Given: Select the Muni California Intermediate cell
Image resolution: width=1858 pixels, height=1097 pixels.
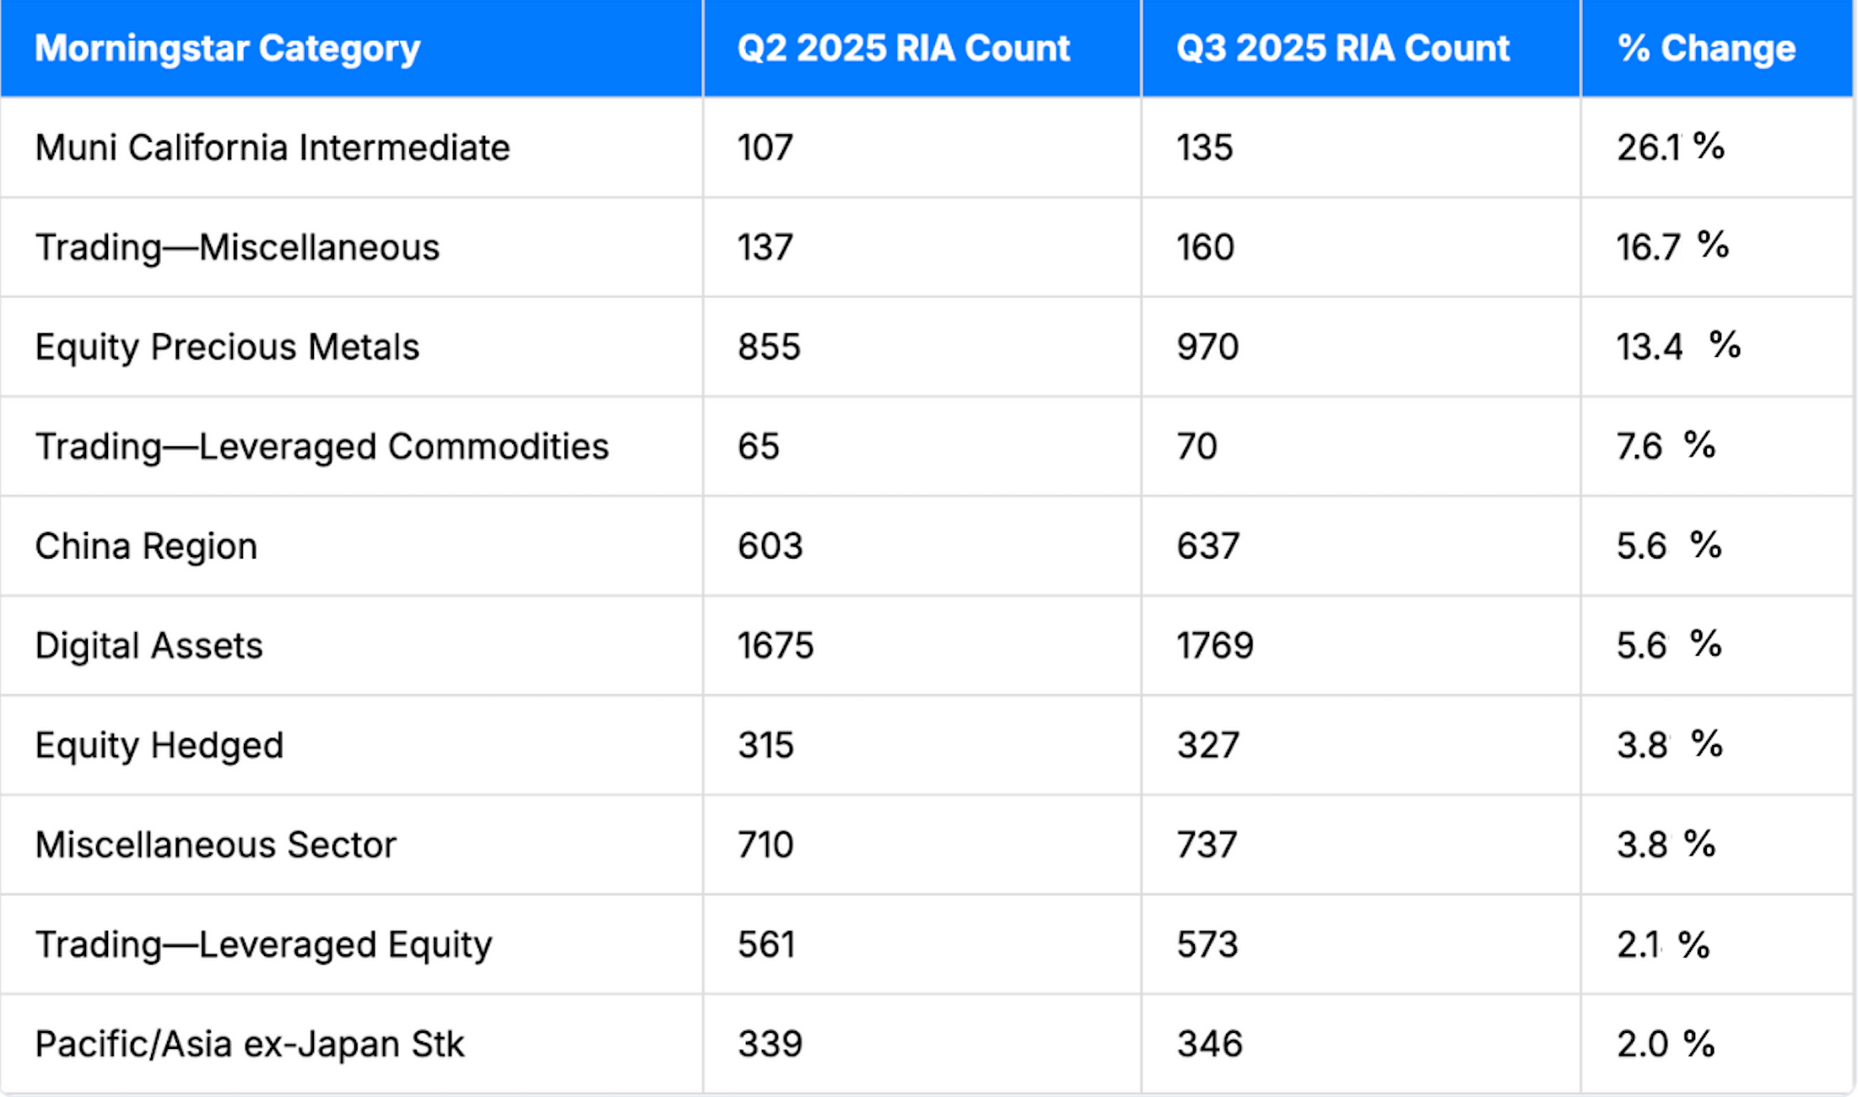Looking at the screenshot, I should (273, 148).
